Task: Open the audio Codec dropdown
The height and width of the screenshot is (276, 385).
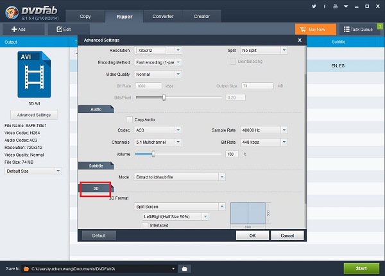Action: tap(178, 130)
